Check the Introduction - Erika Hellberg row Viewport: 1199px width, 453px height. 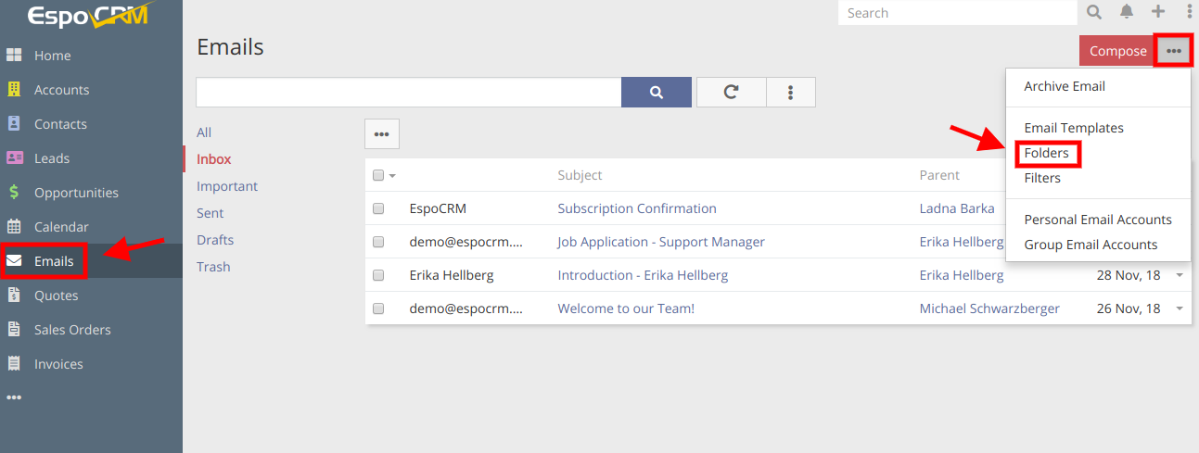click(378, 275)
